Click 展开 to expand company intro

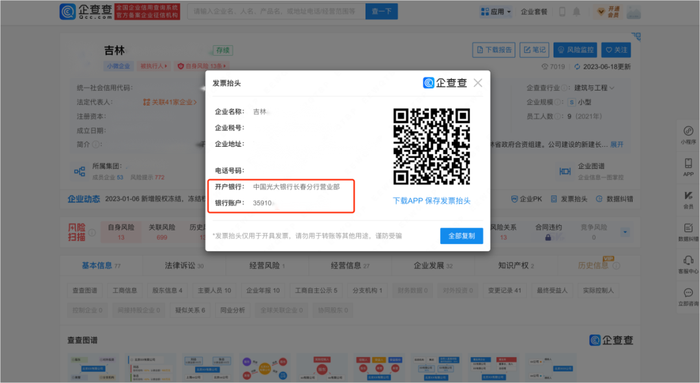point(616,144)
